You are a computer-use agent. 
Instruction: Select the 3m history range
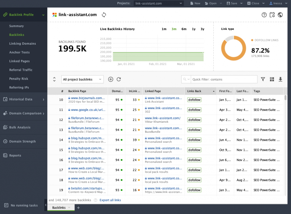coord(174,29)
